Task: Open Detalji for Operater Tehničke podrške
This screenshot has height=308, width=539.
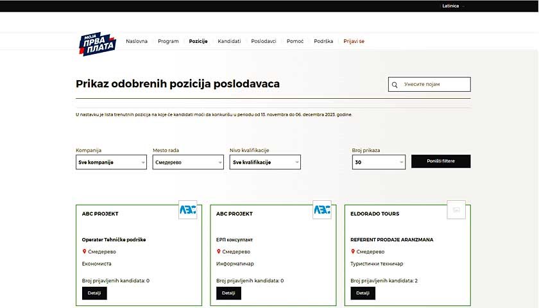Action: (x=94, y=293)
